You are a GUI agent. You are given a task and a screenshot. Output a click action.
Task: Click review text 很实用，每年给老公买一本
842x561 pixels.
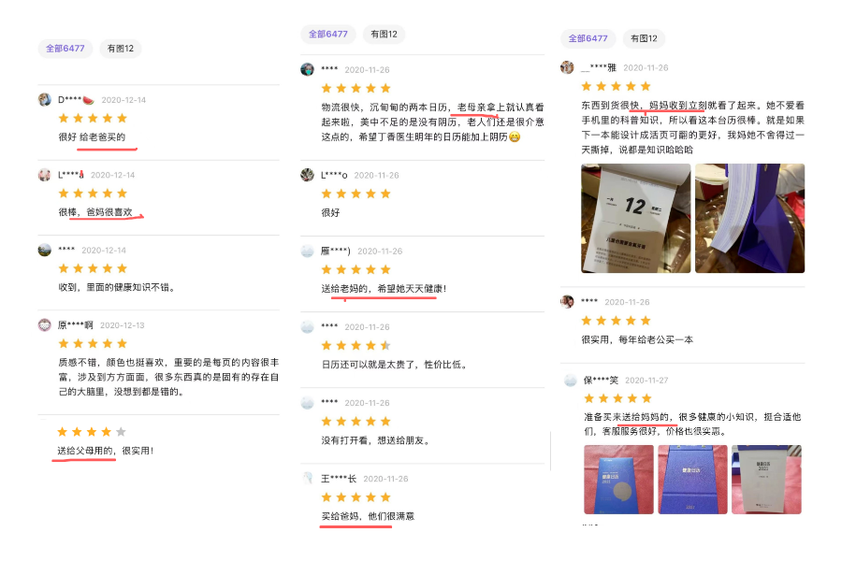[637, 339]
